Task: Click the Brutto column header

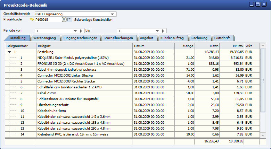Action: pyautogui.click(x=232, y=46)
